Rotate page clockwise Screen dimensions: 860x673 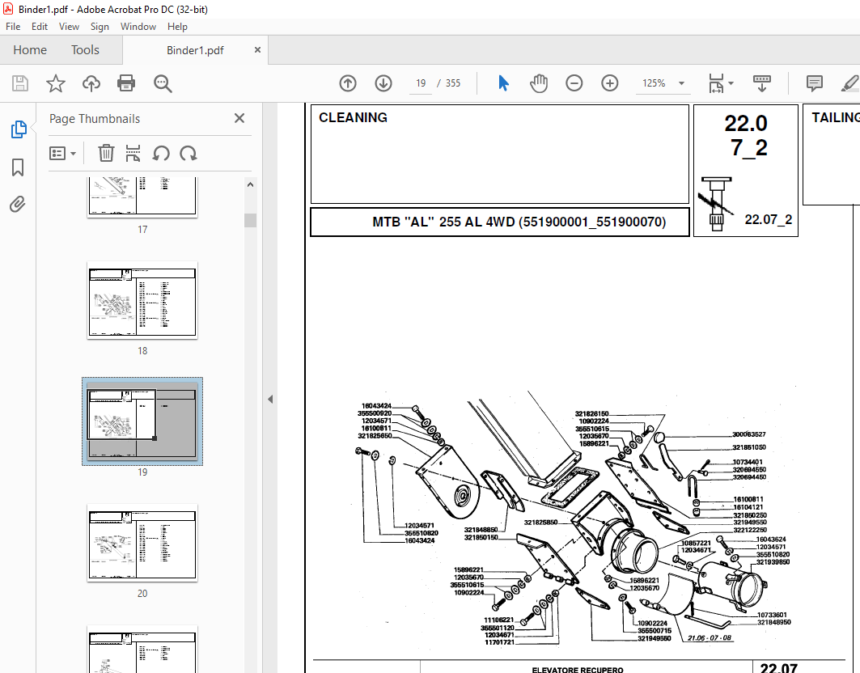point(189,153)
